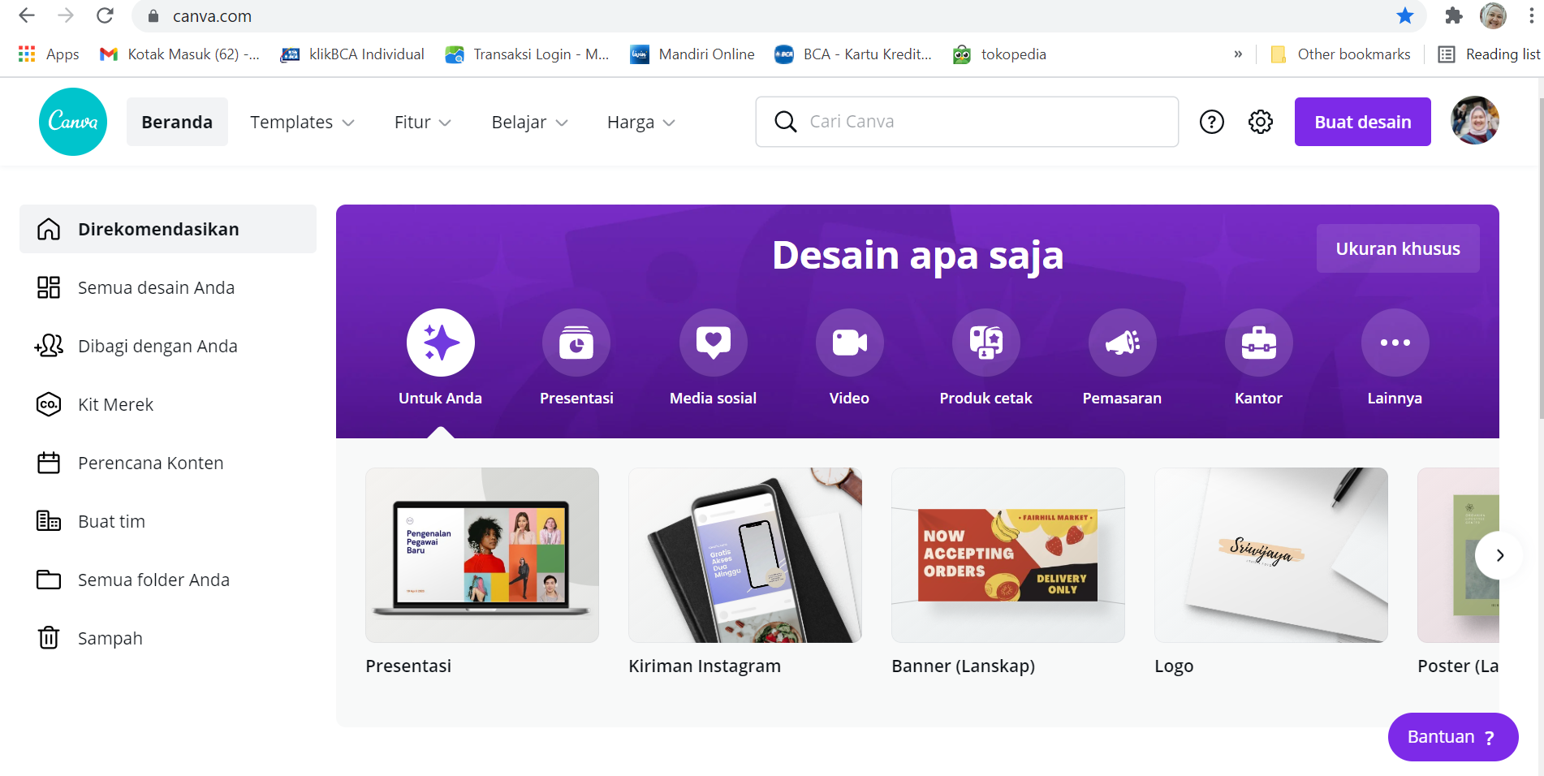Viewport: 1544px width, 776px height.
Task: Open the Pemasaran category megaphone icon
Action: pyautogui.click(x=1122, y=343)
